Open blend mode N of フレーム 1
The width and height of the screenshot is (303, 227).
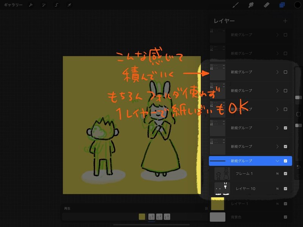click(277, 174)
